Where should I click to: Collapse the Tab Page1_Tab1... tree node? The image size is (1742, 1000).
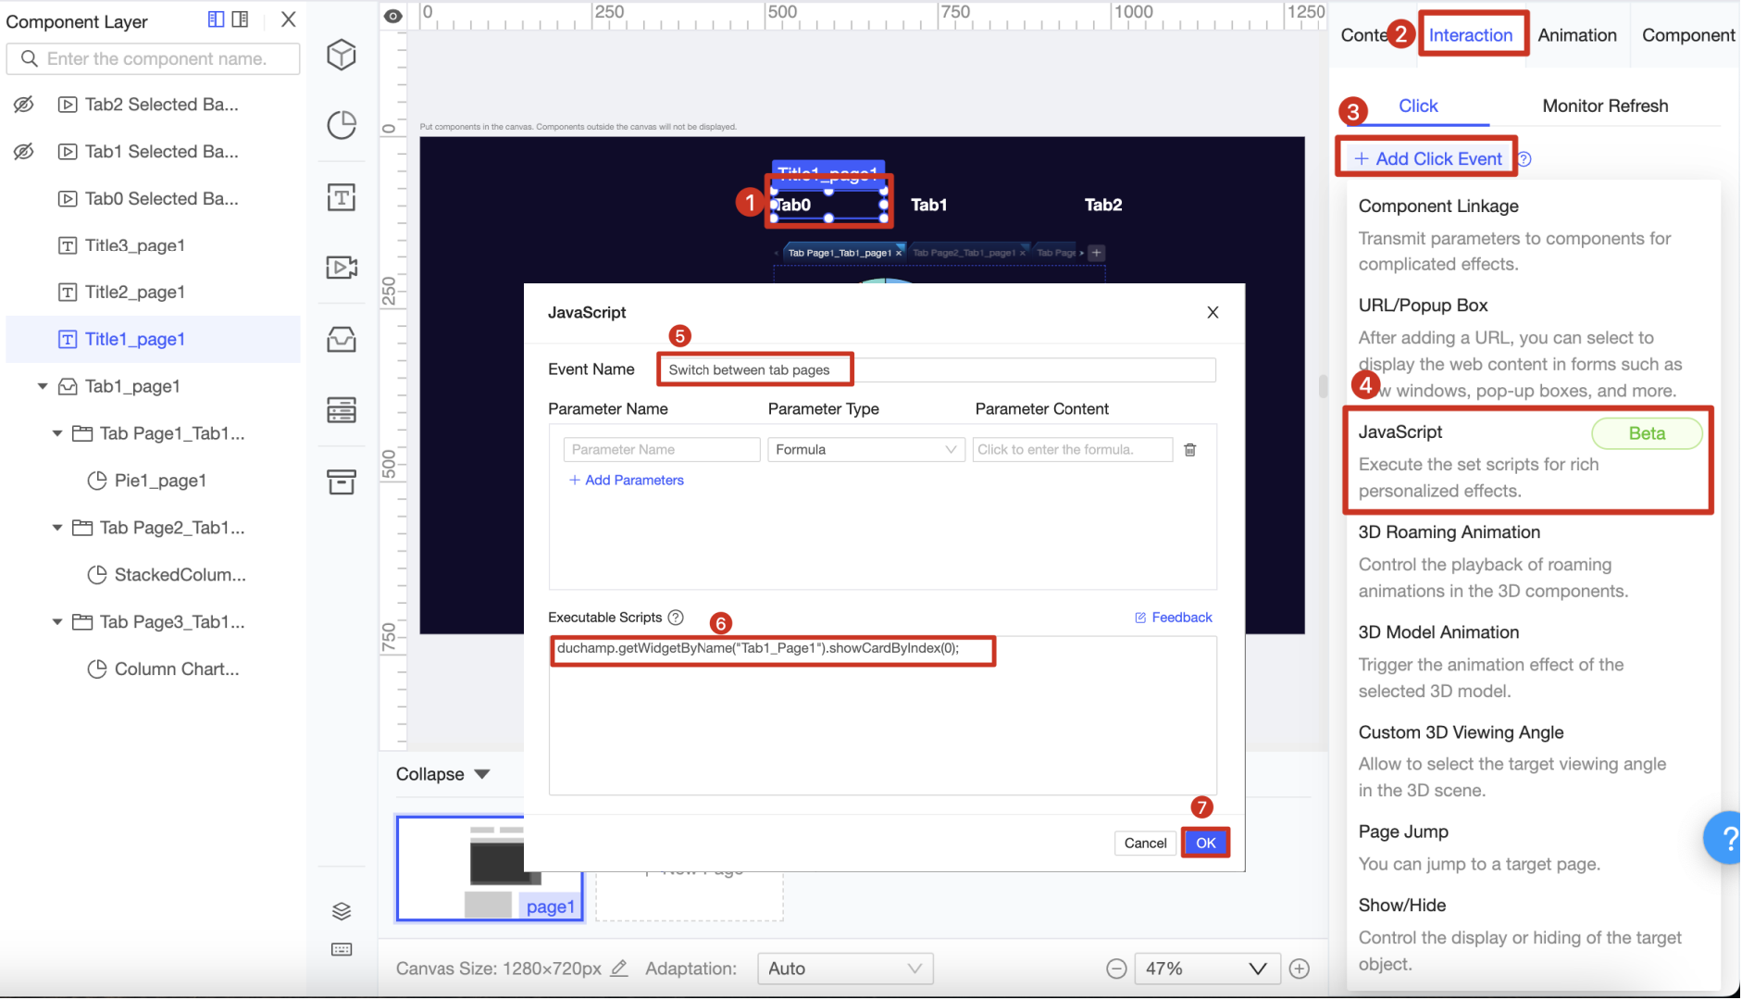point(56,433)
